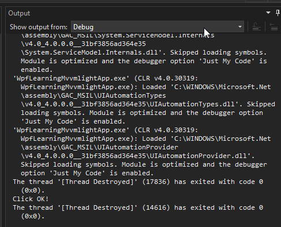
Task: Click the System.ServiceModel.Internals.dll line
Action: [x=144, y=52]
